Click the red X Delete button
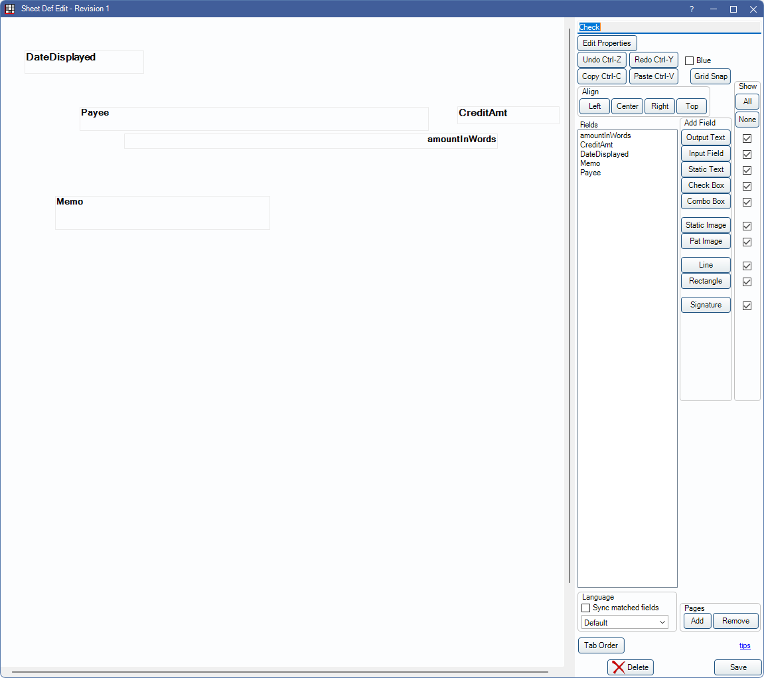Image resolution: width=764 pixels, height=678 pixels. coord(630,667)
